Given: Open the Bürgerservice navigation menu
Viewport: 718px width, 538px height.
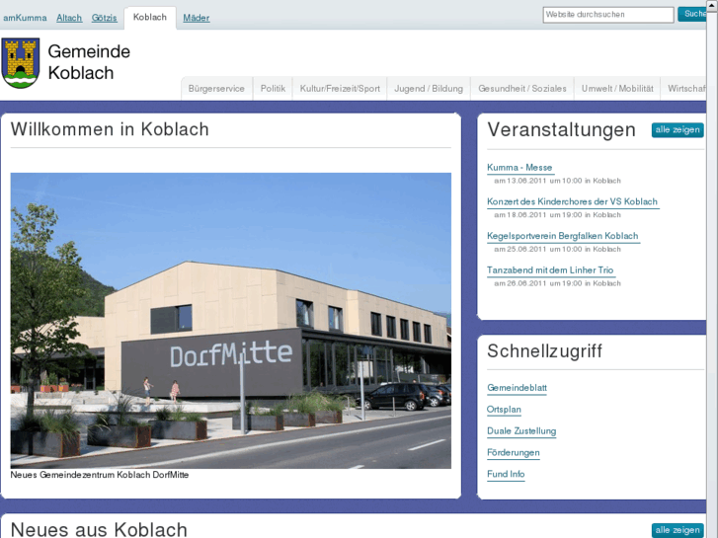Looking at the screenshot, I should 216,89.
